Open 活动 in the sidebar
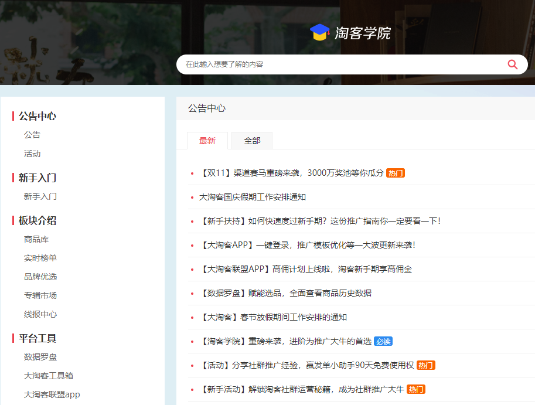The image size is (535, 405). coord(32,154)
